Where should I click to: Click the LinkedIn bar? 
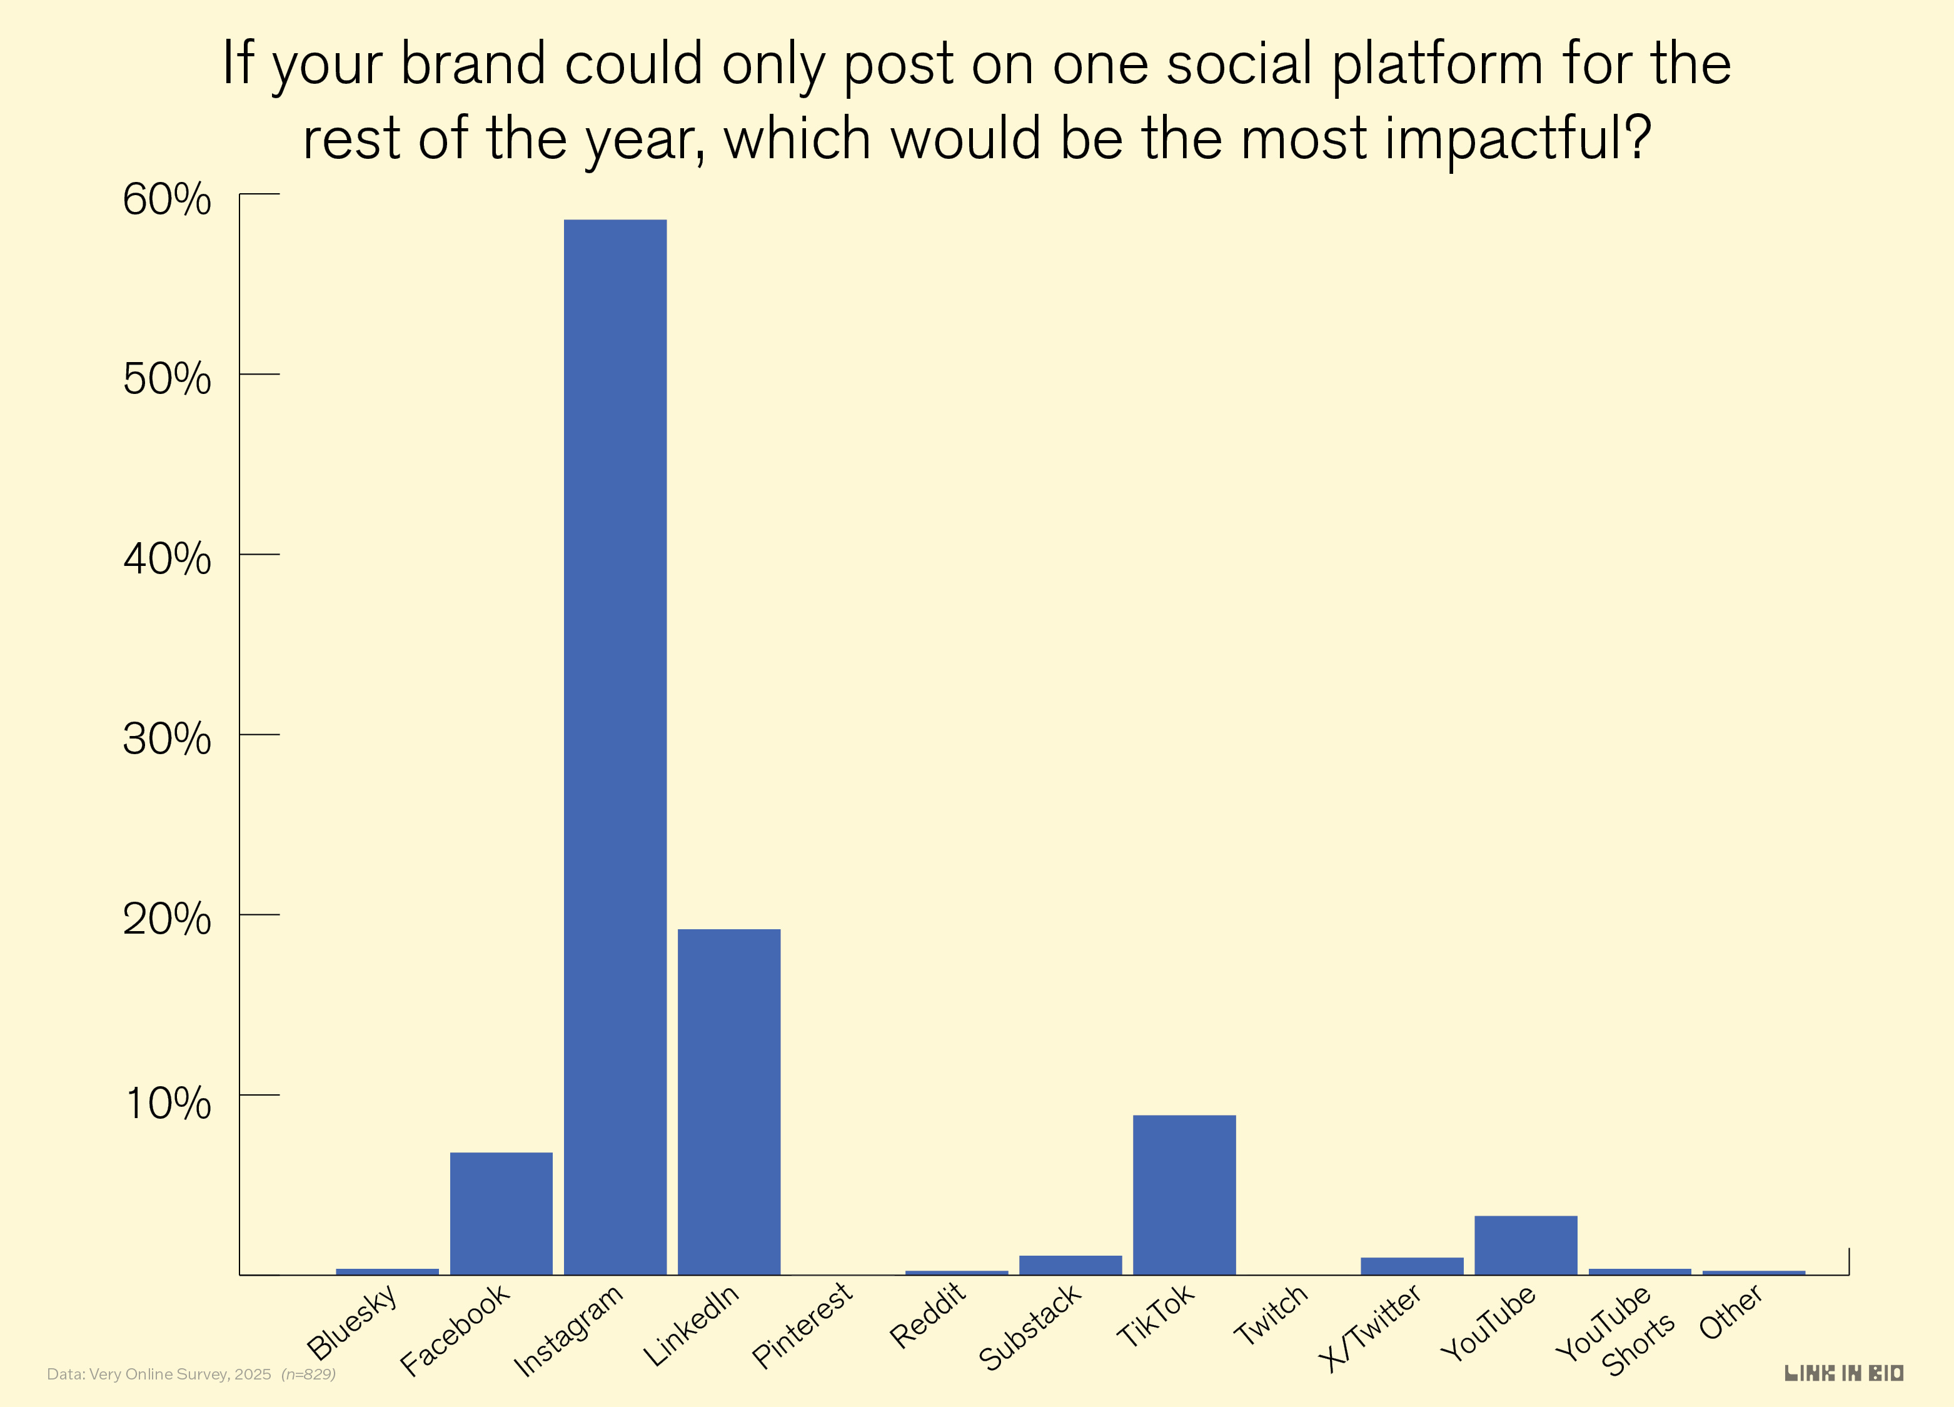click(729, 1102)
